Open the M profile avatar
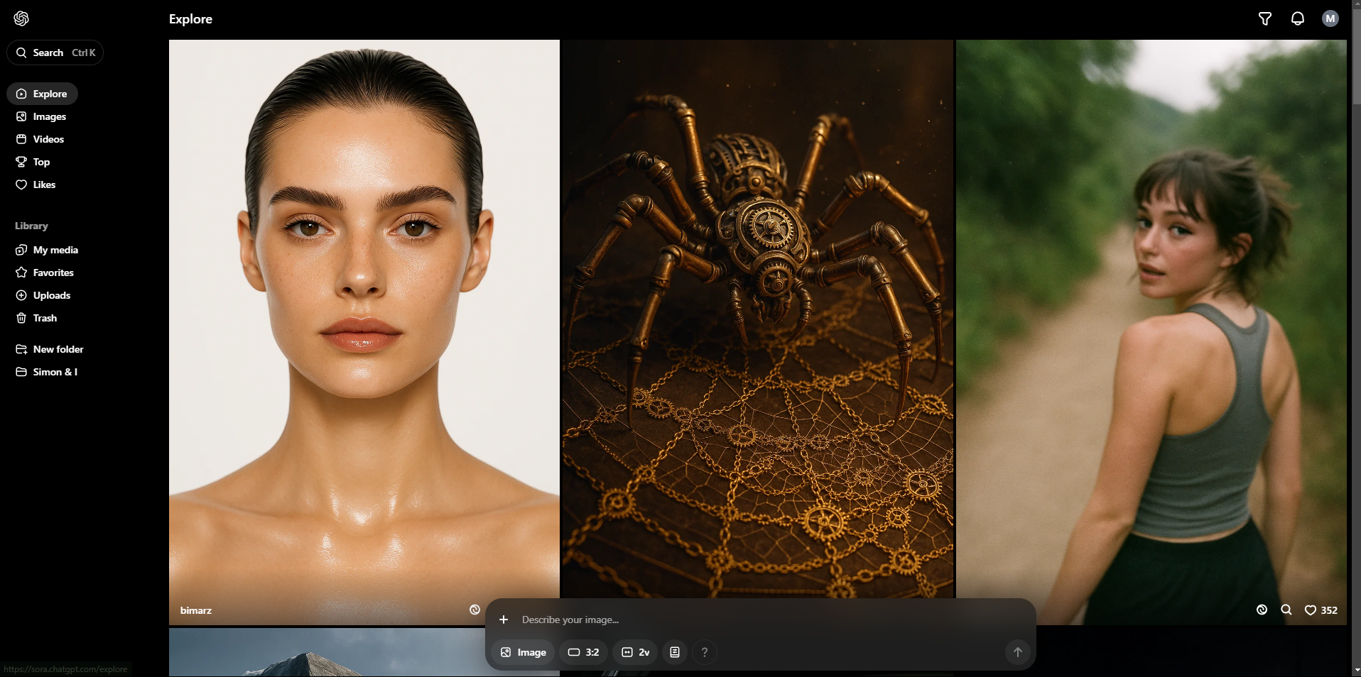This screenshot has height=677, width=1361. click(1330, 19)
